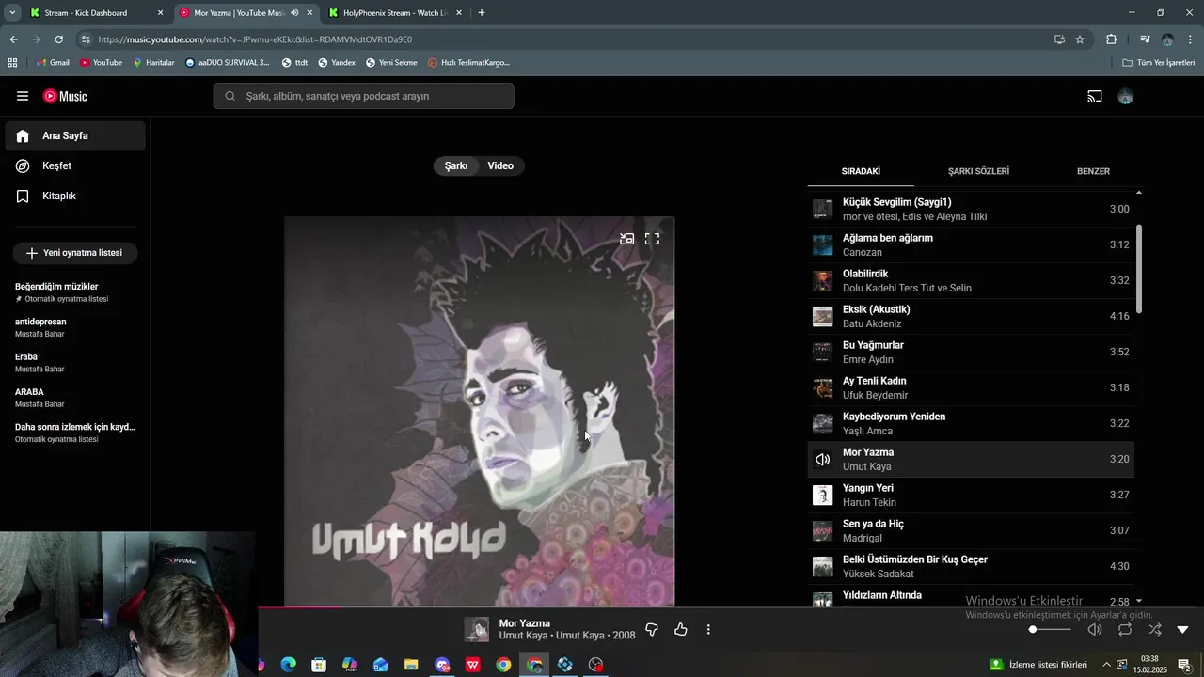Select the BENZER tab
Screen dimensions: 1204x677
pos(1093,171)
